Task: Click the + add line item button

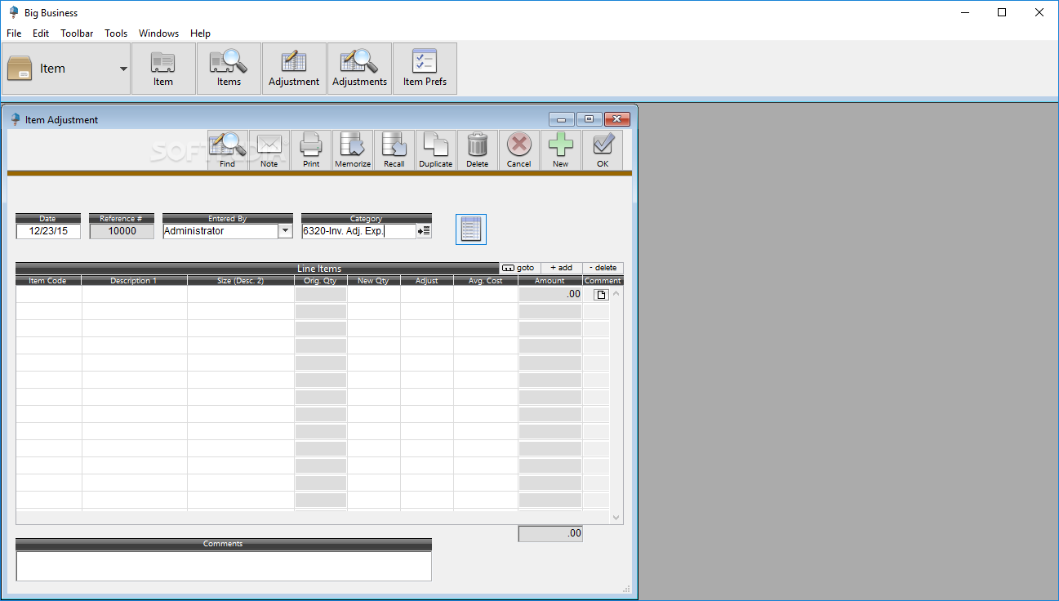Action: (x=561, y=268)
